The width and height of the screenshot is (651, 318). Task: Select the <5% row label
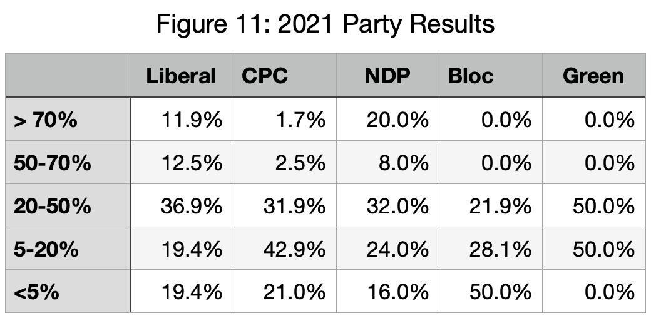click(36, 292)
